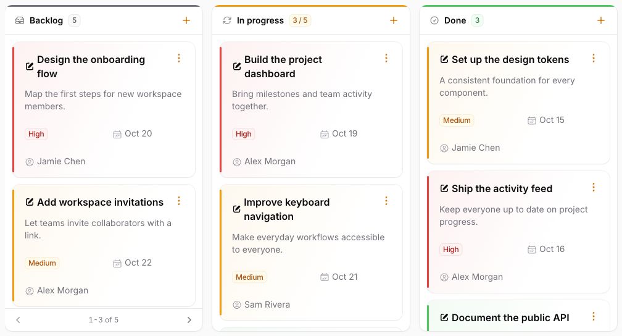
Task: Click the In progress 3/5 limit badge
Action: [x=300, y=20]
